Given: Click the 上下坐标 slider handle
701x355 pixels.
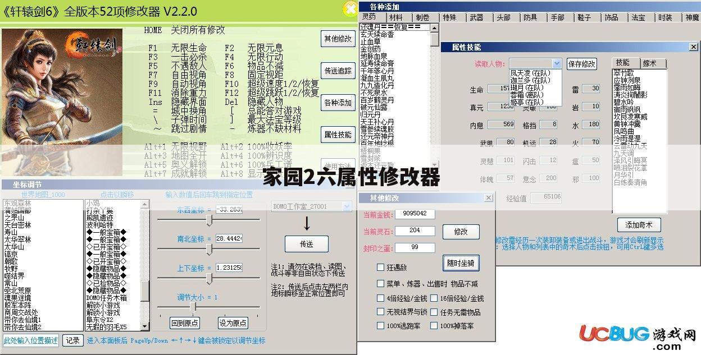Looking at the screenshot, I should [x=210, y=278].
